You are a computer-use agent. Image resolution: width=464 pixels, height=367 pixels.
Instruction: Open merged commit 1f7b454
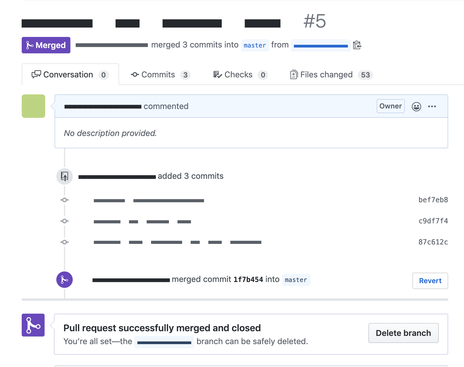tap(248, 280)
